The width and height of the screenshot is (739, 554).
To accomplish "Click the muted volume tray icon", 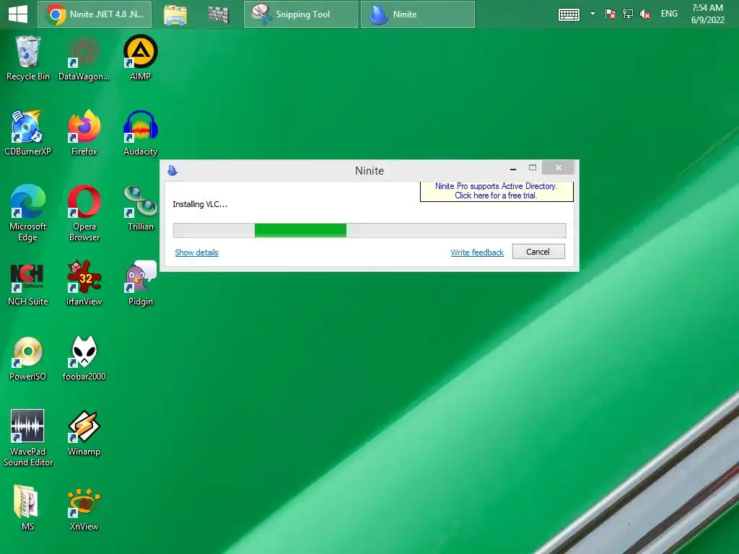I will (x=644, y=14).
